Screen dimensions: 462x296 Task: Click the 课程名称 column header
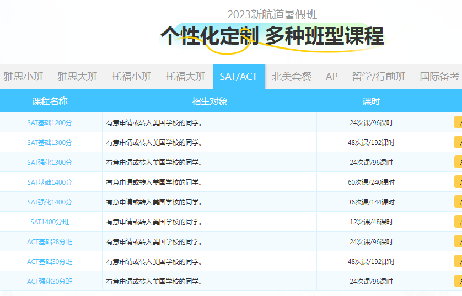click(50, 101)
